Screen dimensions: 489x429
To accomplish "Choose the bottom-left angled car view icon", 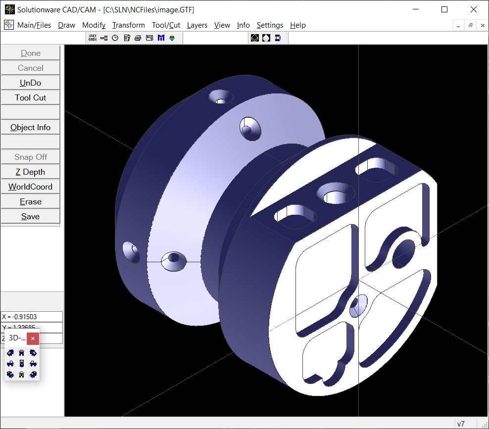I will click(10, 375).
